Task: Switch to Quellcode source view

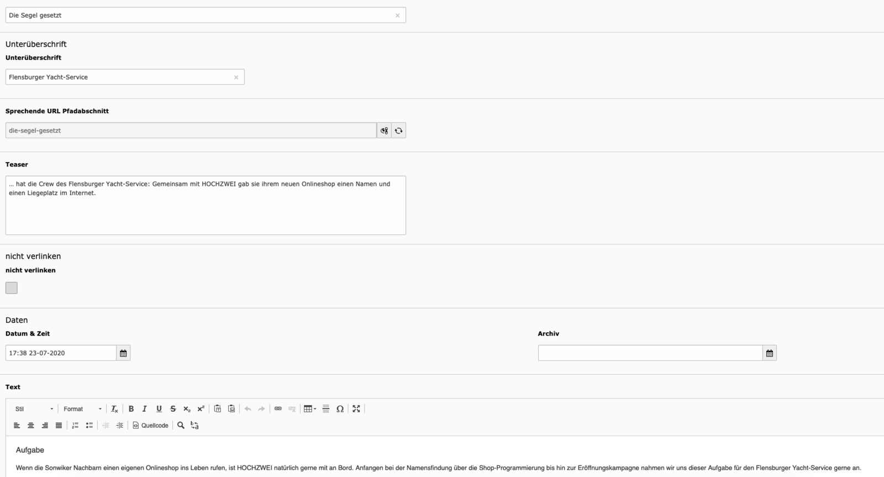Action: click(150, 426)
